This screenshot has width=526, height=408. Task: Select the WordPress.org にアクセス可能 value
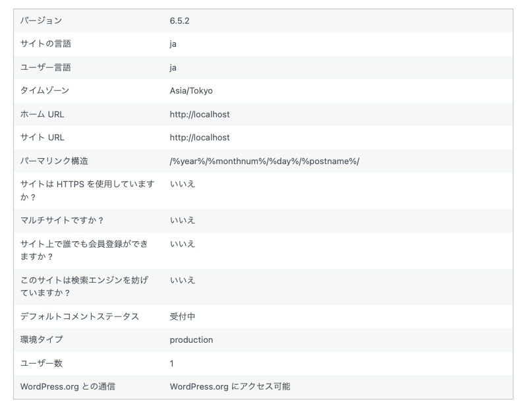[230, 386]
